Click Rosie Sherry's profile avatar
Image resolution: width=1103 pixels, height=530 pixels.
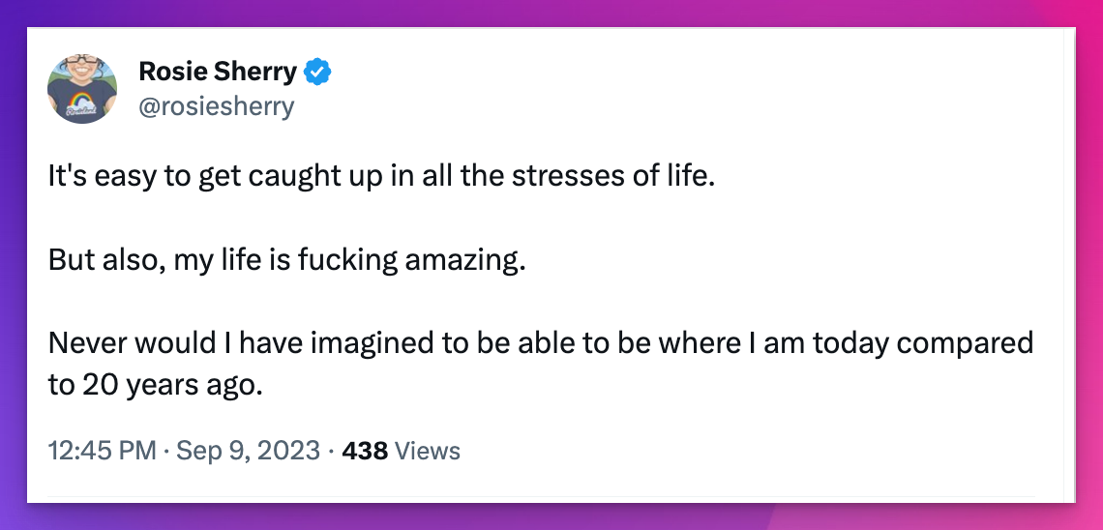pos(82,89)
